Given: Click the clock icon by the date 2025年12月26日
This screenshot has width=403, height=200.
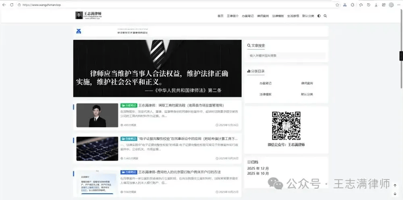Looking at the screenshot, I should pos(217,125).
